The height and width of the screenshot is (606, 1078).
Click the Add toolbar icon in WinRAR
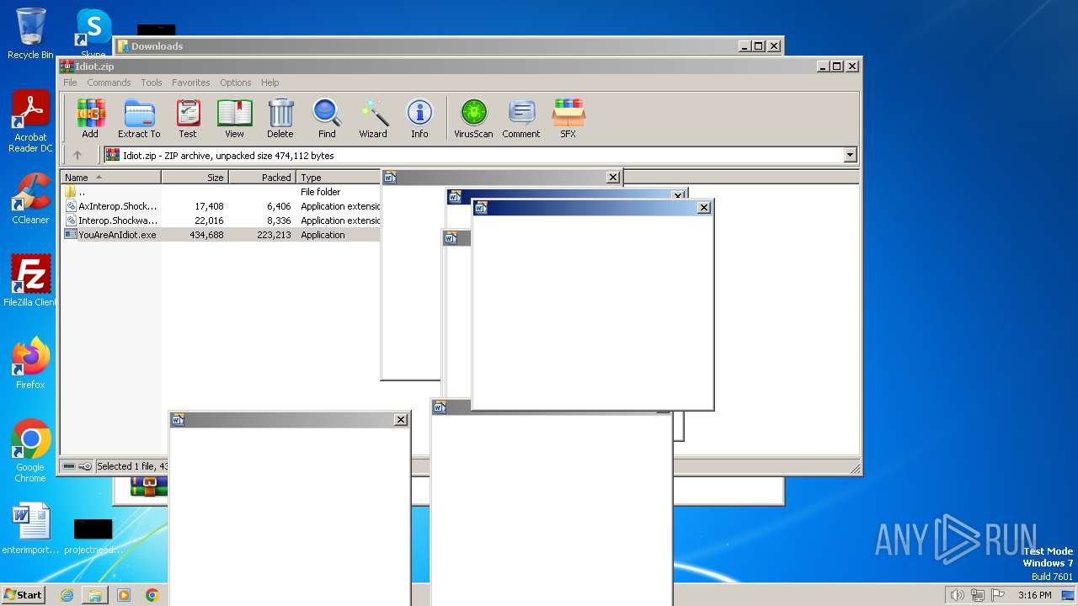[90, 118]
